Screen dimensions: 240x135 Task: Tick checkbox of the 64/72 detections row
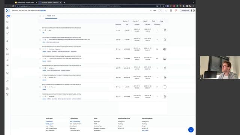pyautogui.click(x=40, y=58)
